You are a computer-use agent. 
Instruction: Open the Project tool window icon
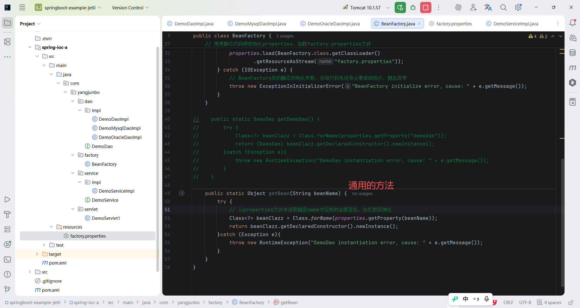8,23
